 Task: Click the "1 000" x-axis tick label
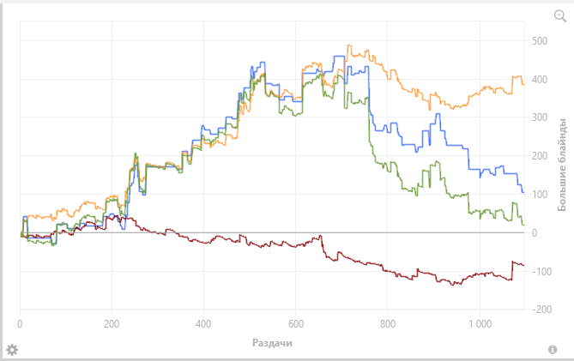point(480,323)
